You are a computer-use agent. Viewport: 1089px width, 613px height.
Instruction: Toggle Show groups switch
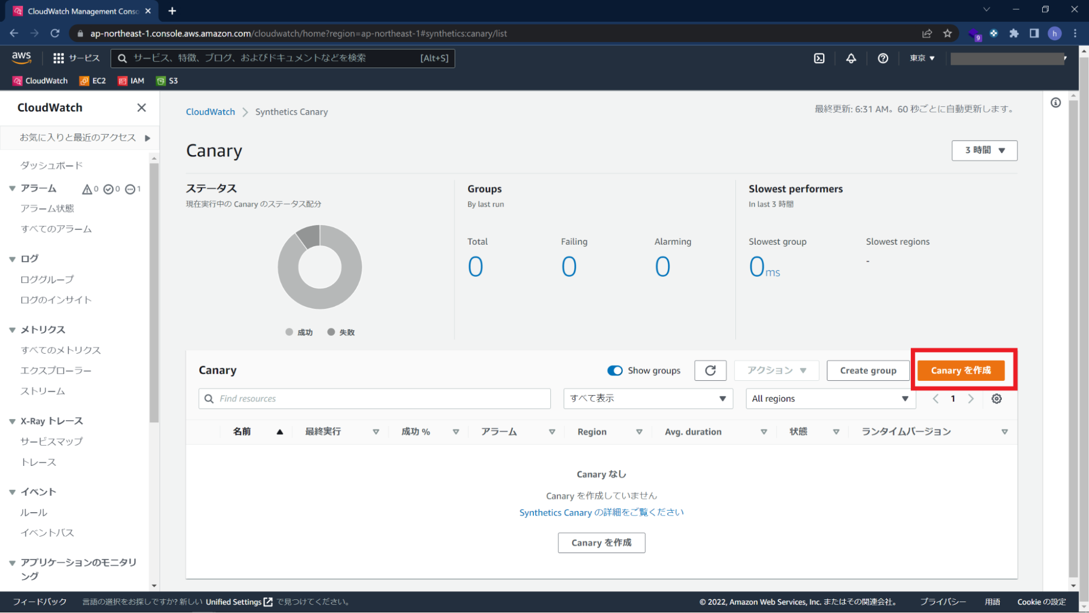click(615, 371)
